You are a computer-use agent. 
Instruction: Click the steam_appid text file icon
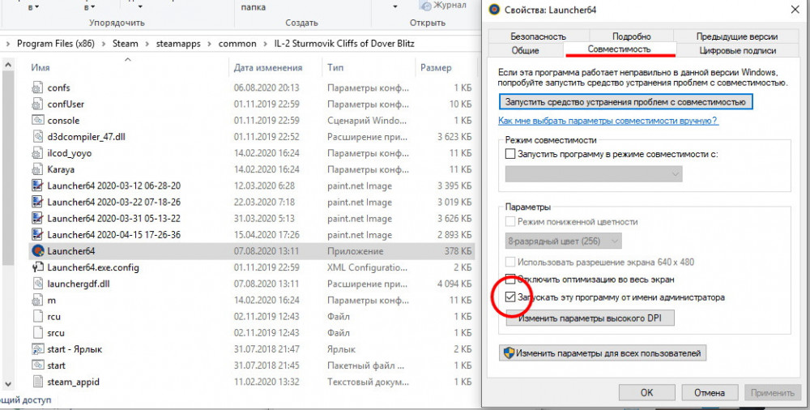(37, 382)
